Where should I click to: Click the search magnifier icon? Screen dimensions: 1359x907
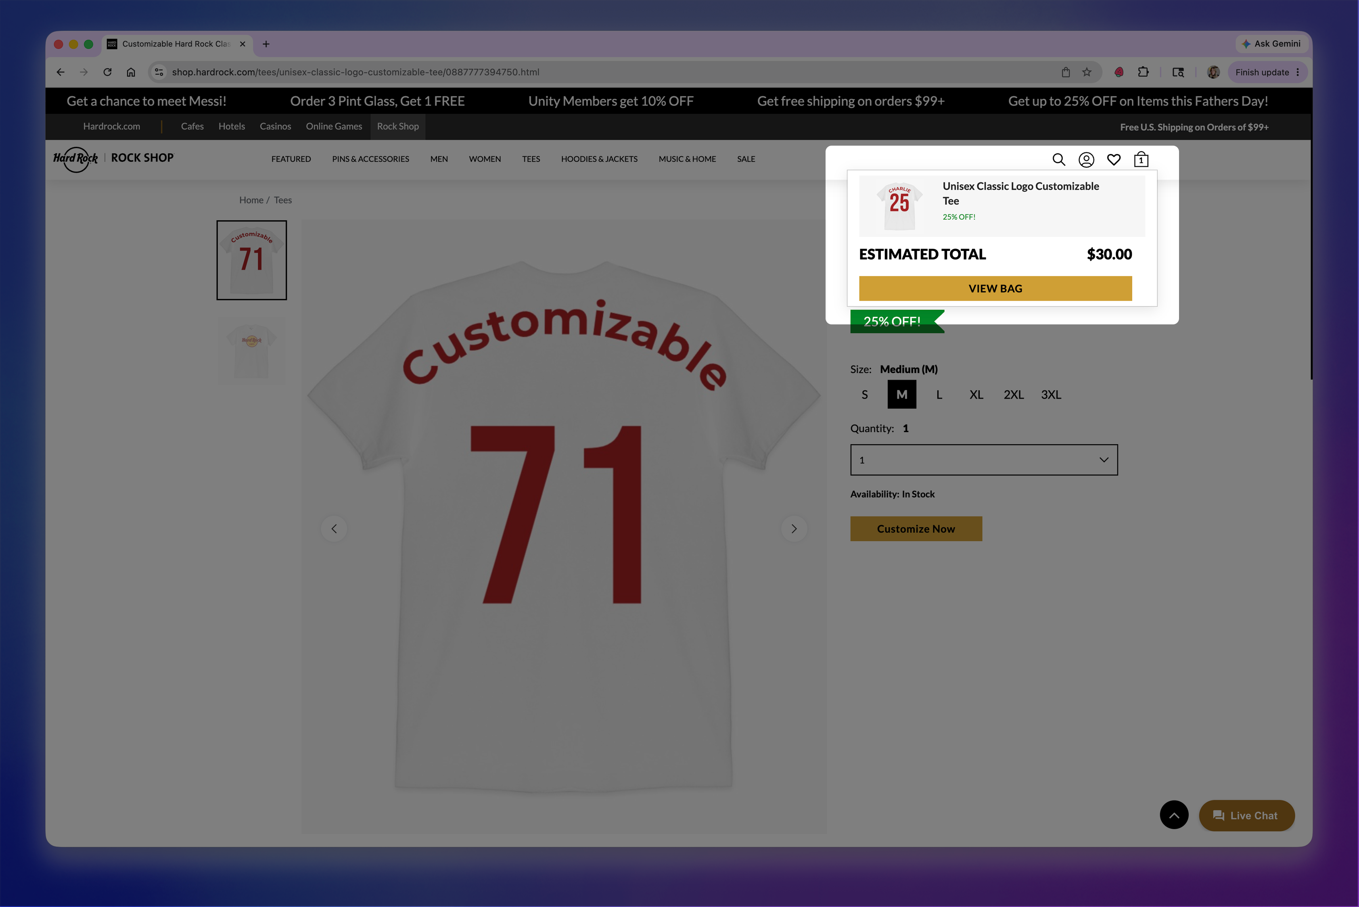[1058, 159]
